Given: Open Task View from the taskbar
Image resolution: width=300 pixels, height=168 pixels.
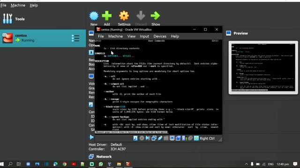Looking at the screenshot, I should tap(19, 164).
